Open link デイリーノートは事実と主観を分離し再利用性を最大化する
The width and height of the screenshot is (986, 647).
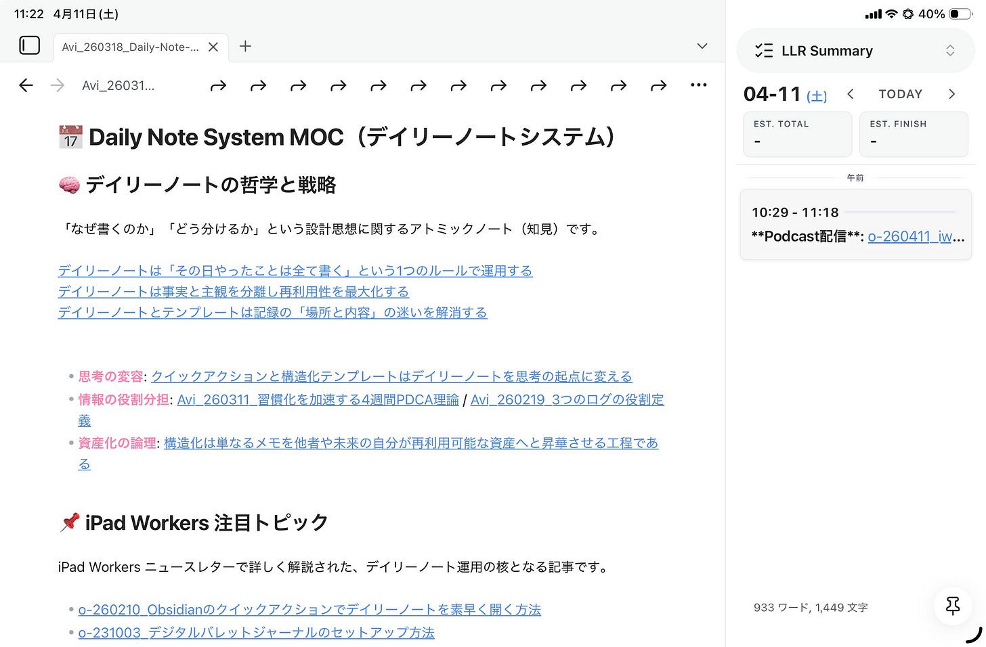(x=234, y=292)
